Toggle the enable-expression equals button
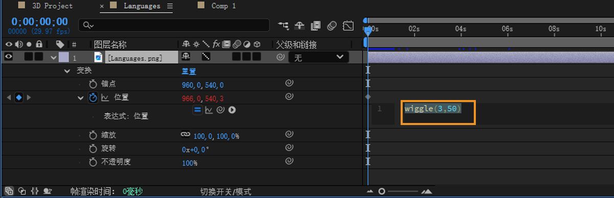This screenshot has width=614, height=198. [x=198, y=109]
